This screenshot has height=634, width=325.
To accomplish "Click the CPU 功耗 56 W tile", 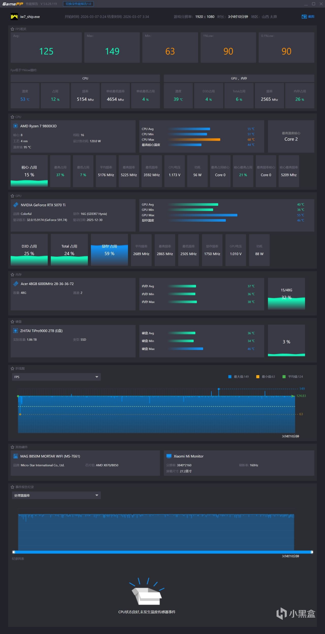I will 197,171.
